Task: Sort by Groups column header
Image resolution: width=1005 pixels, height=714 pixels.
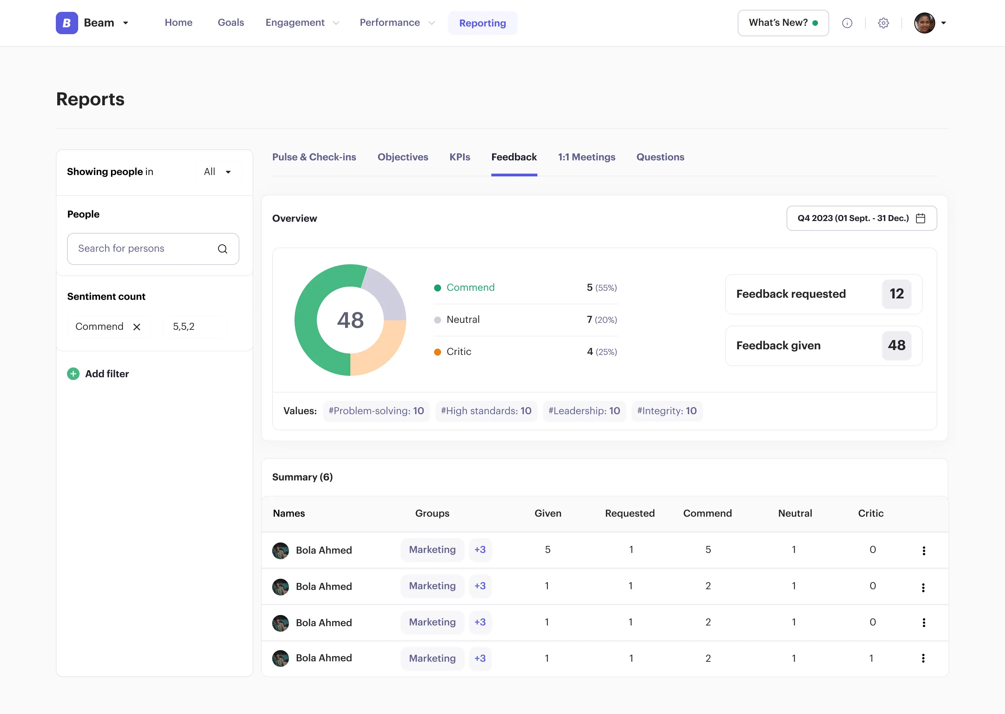Action: (x=432, y=513)
